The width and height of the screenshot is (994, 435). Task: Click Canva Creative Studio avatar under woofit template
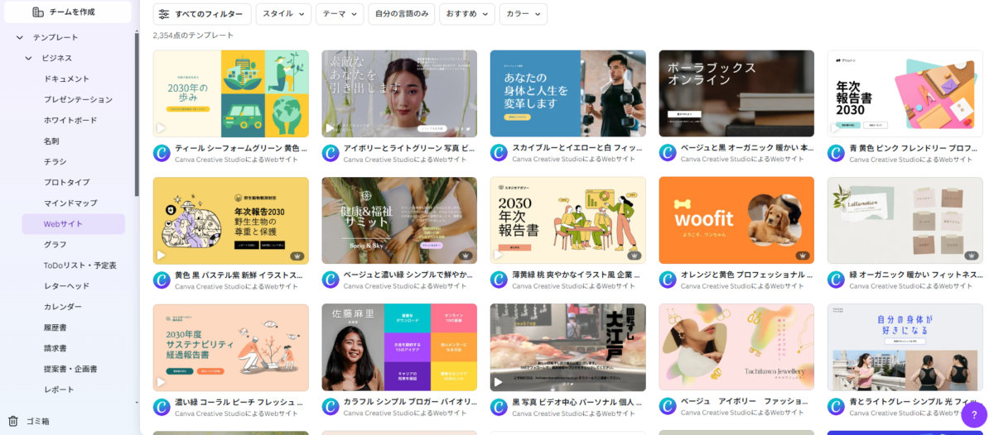[668, 280]
